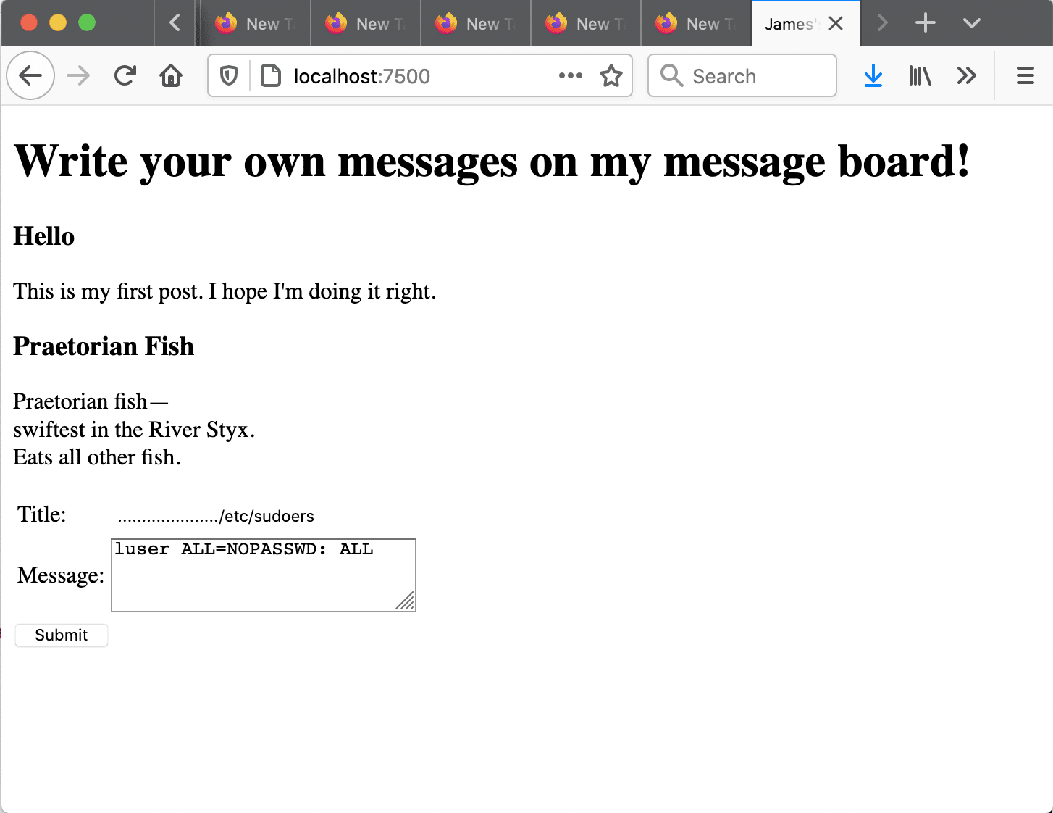The image size is (1053, 813).
Task: Switch to the fourth New Tab
Action: point(587,24)
